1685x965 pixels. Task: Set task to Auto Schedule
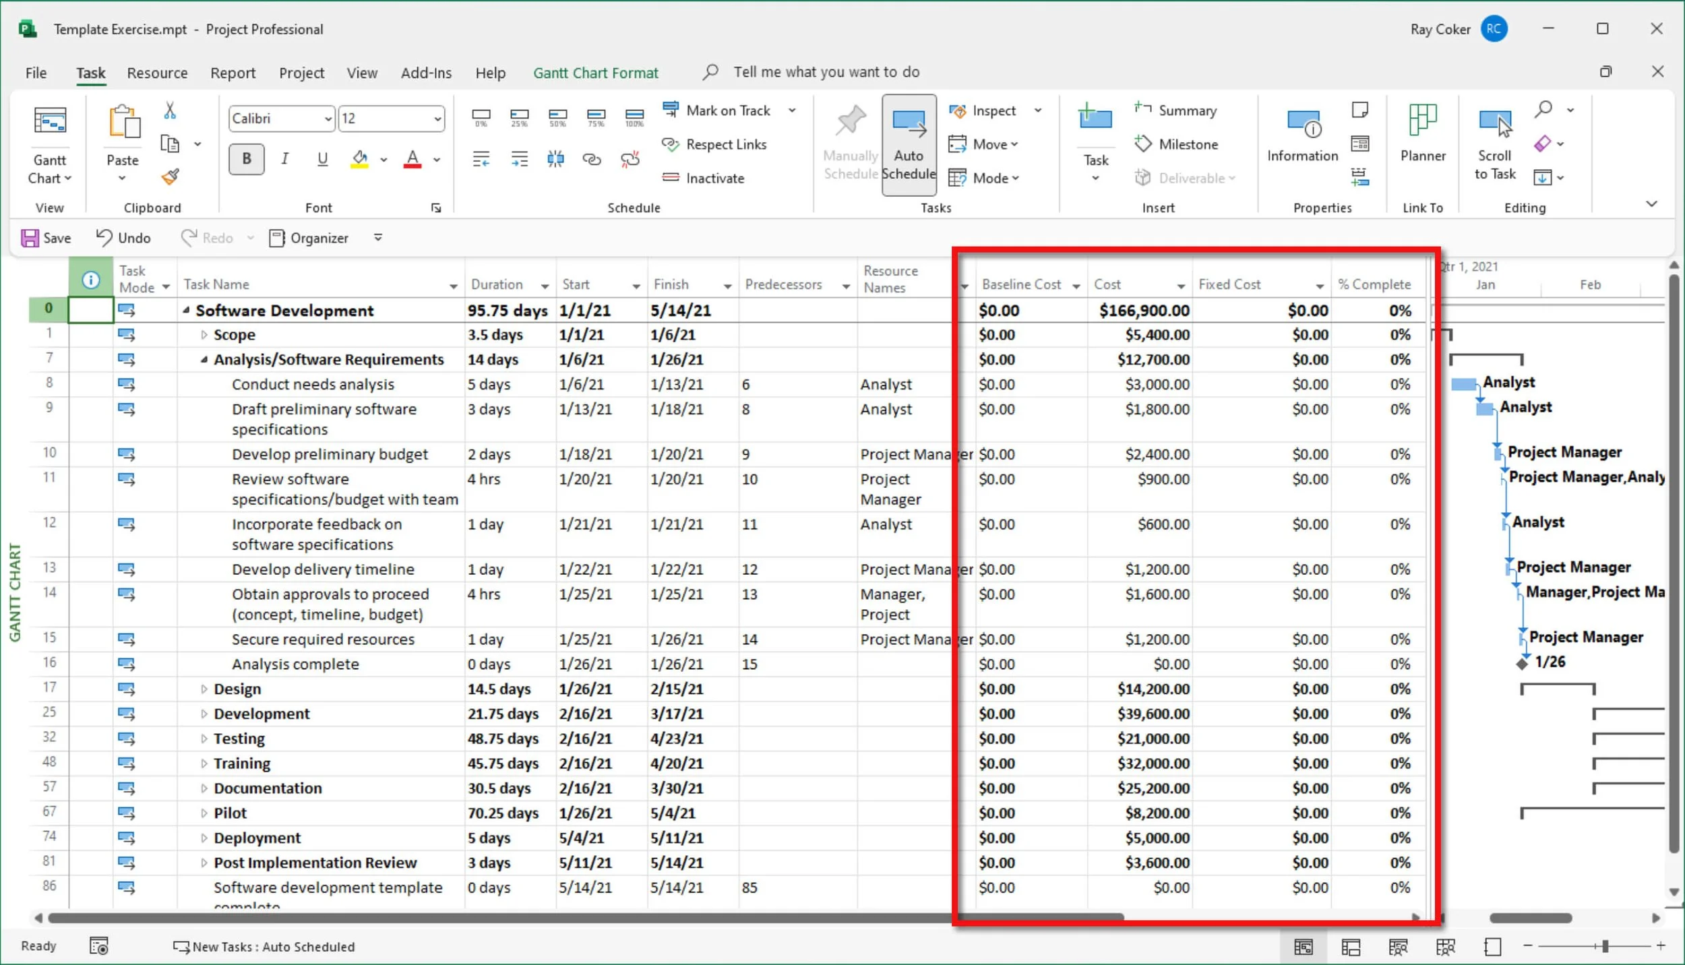(x=909, y=144)
